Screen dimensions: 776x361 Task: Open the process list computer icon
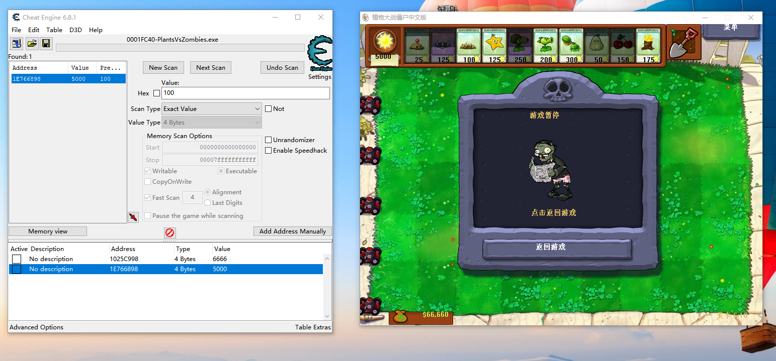(17, 43)
